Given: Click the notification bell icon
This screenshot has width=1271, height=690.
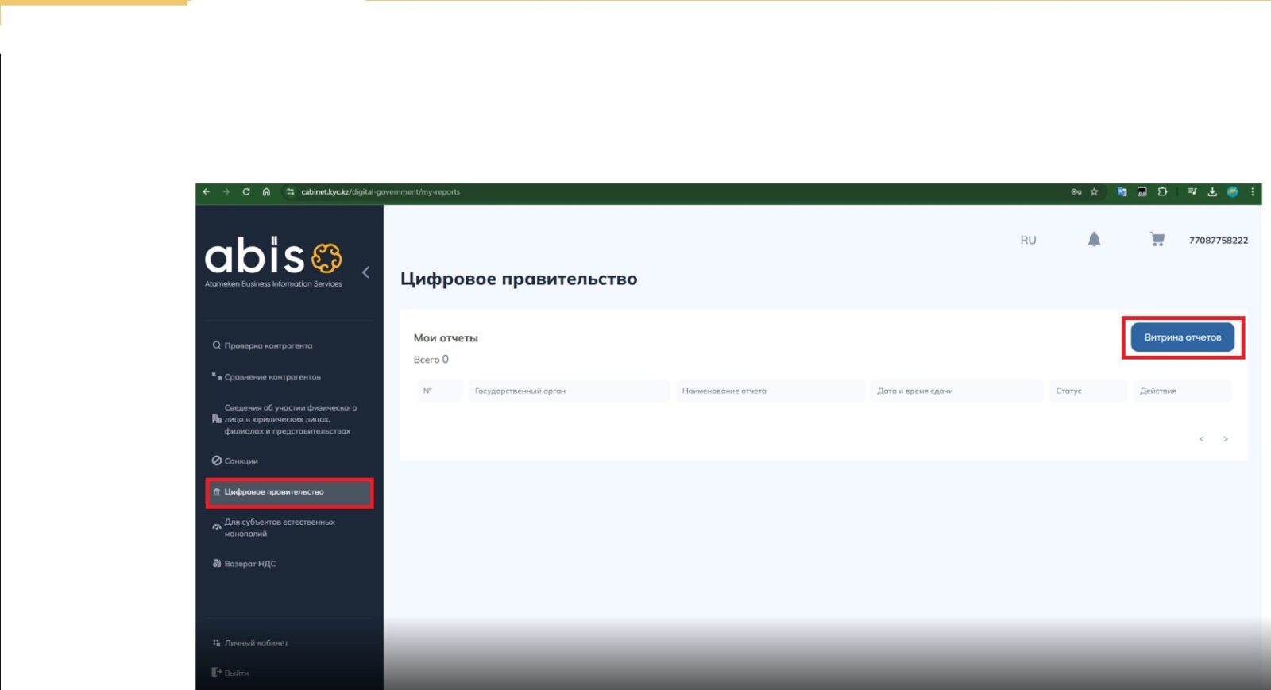Looking at the screenshot, I should pos(1094,240).
